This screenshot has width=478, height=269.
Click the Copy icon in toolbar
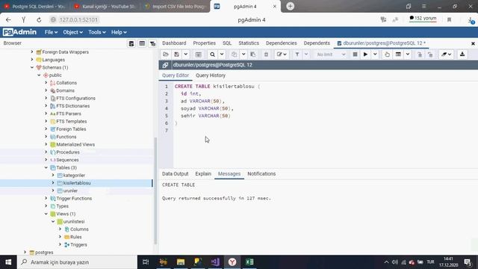click(x=234, y=55)
